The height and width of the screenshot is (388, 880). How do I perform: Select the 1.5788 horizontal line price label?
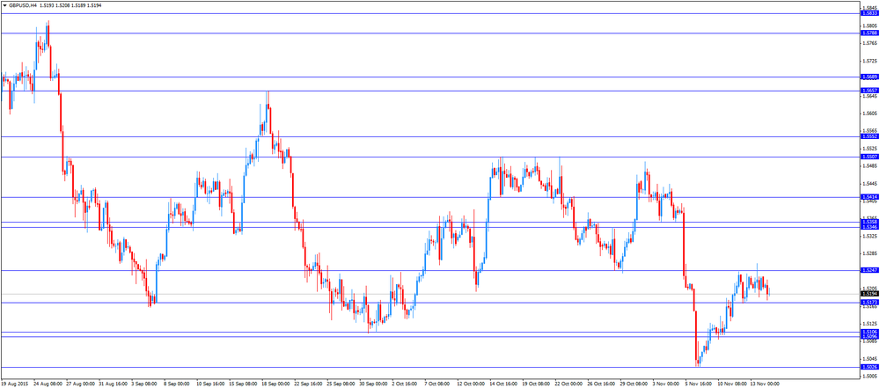869,33
